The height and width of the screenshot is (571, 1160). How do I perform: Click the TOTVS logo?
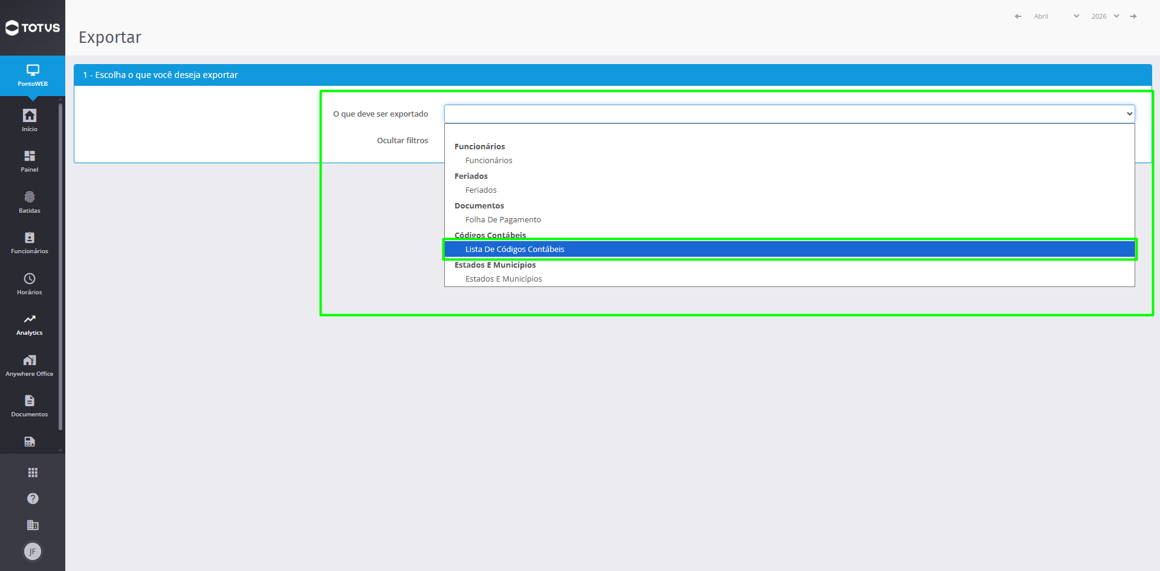(x=33, y=28)
